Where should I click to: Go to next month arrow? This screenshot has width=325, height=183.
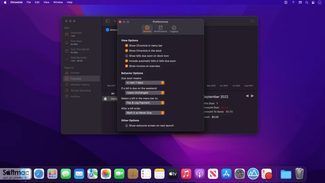click(x=252, y=96)
